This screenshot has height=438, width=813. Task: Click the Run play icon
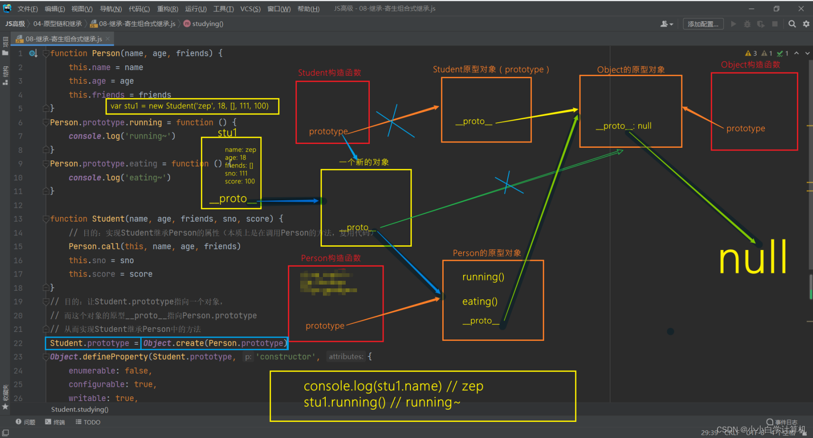(x=733, y=24)
